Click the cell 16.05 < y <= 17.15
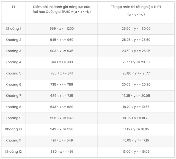This screenshot has height=159, width=176. point(136,141)
